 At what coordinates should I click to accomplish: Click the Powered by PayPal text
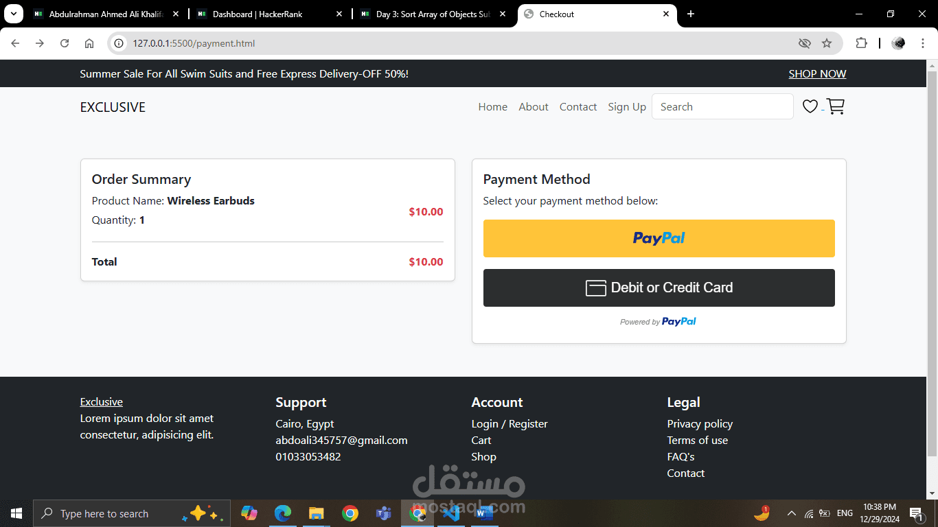pos(658,321)
